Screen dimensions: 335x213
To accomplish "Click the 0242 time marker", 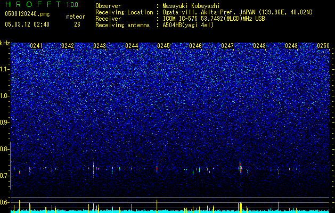I will point(68,46).
